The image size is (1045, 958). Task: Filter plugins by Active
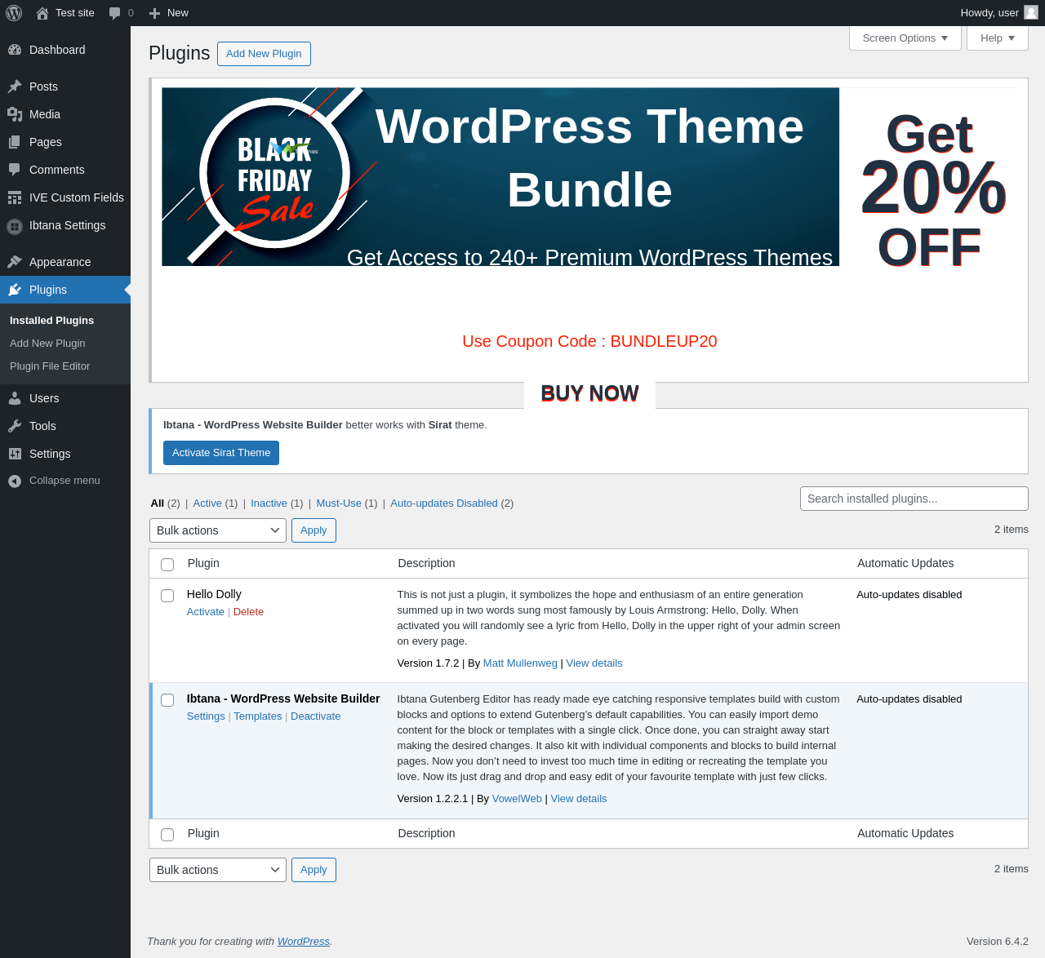point(207,503)
